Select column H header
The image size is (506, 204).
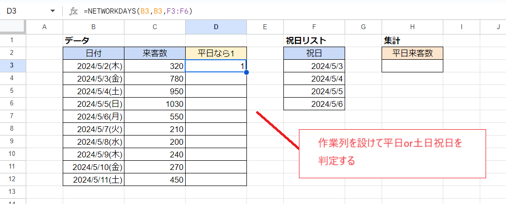[412, 27]
